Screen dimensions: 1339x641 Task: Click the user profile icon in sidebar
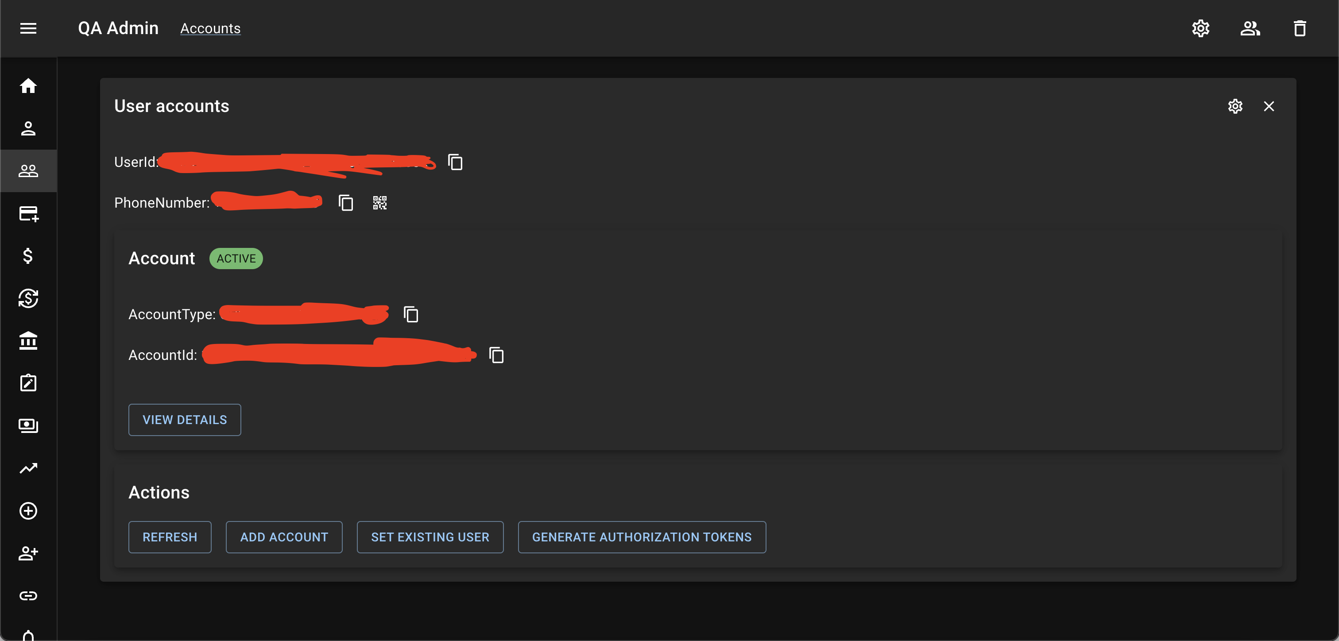[28, 128]
